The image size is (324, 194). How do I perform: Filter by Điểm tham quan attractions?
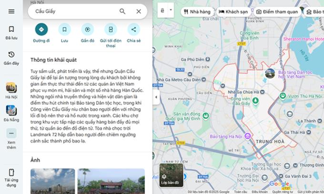(278, 12)
